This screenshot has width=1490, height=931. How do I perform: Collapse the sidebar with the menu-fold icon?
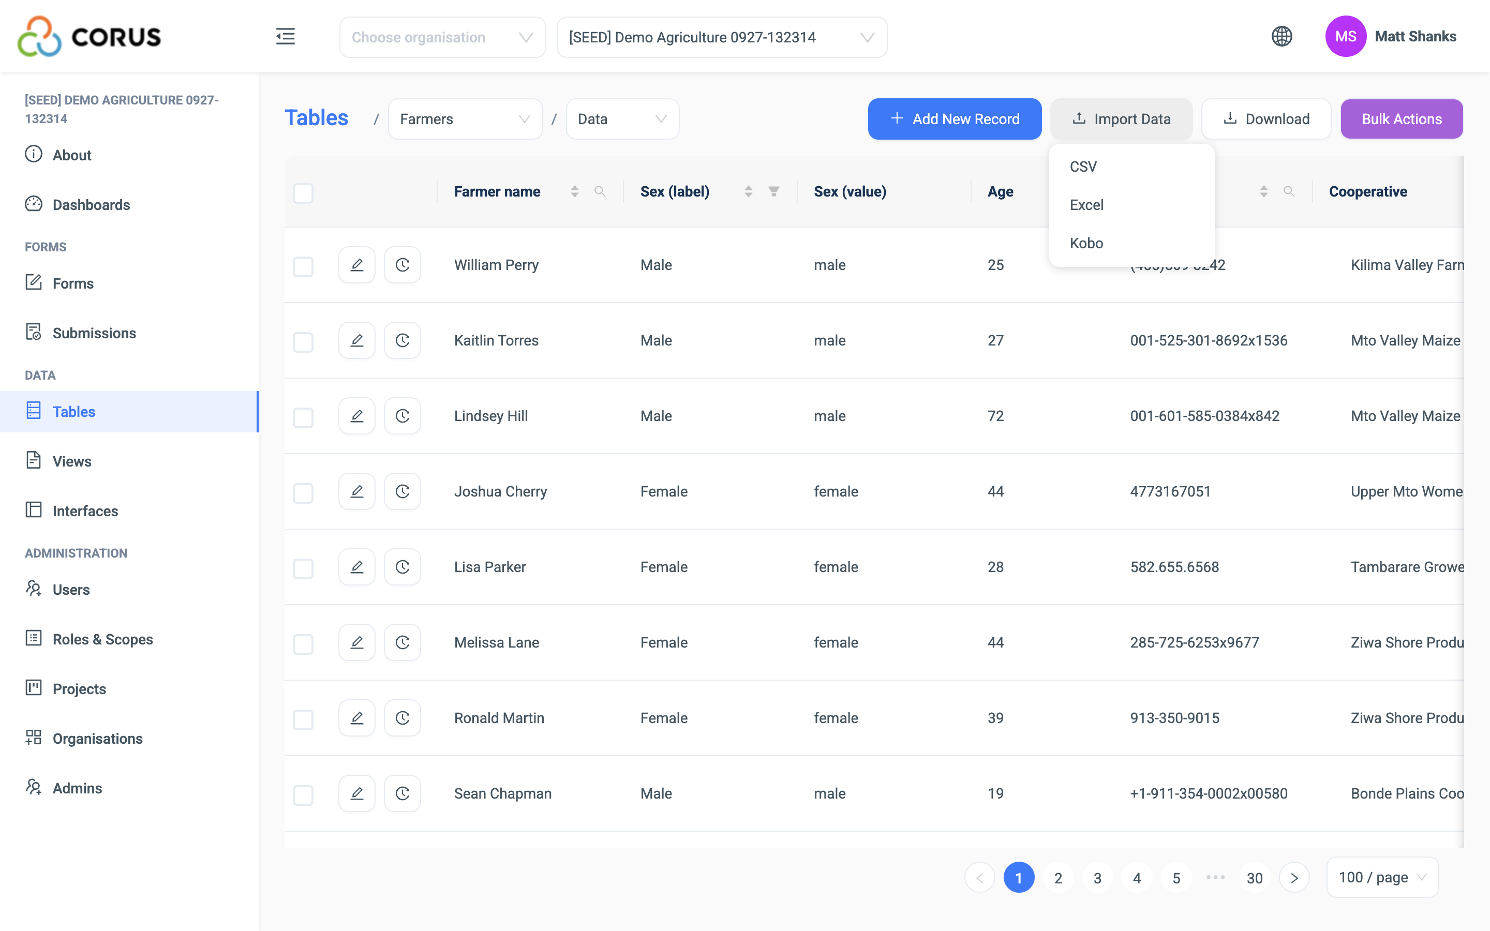tap(285, 37)
